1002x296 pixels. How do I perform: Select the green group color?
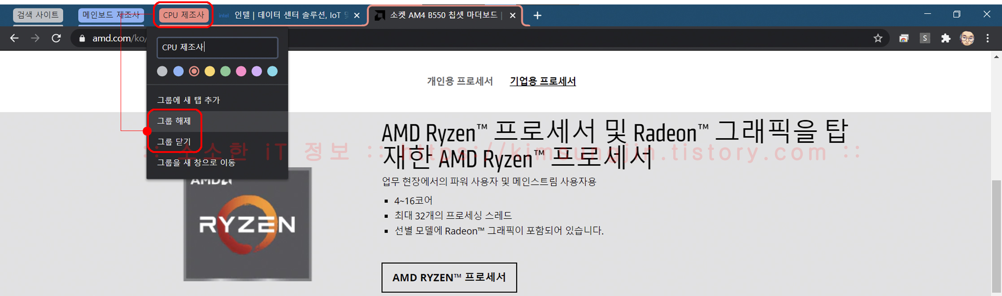click(226, 71)
